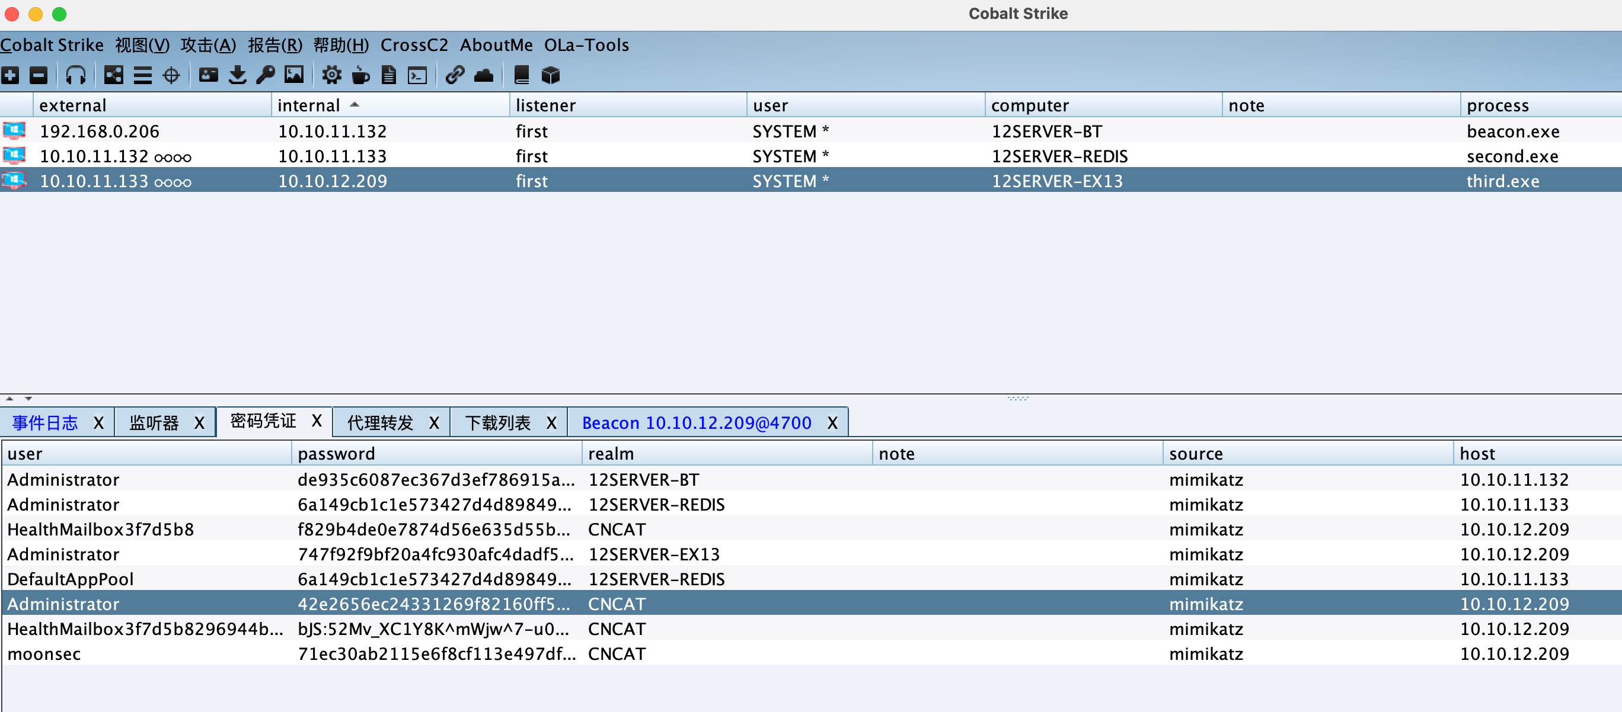Click the split pane collapse up arrow
Screen dimensions: 1622x712
pyautogui.click(x=9, y=398)
